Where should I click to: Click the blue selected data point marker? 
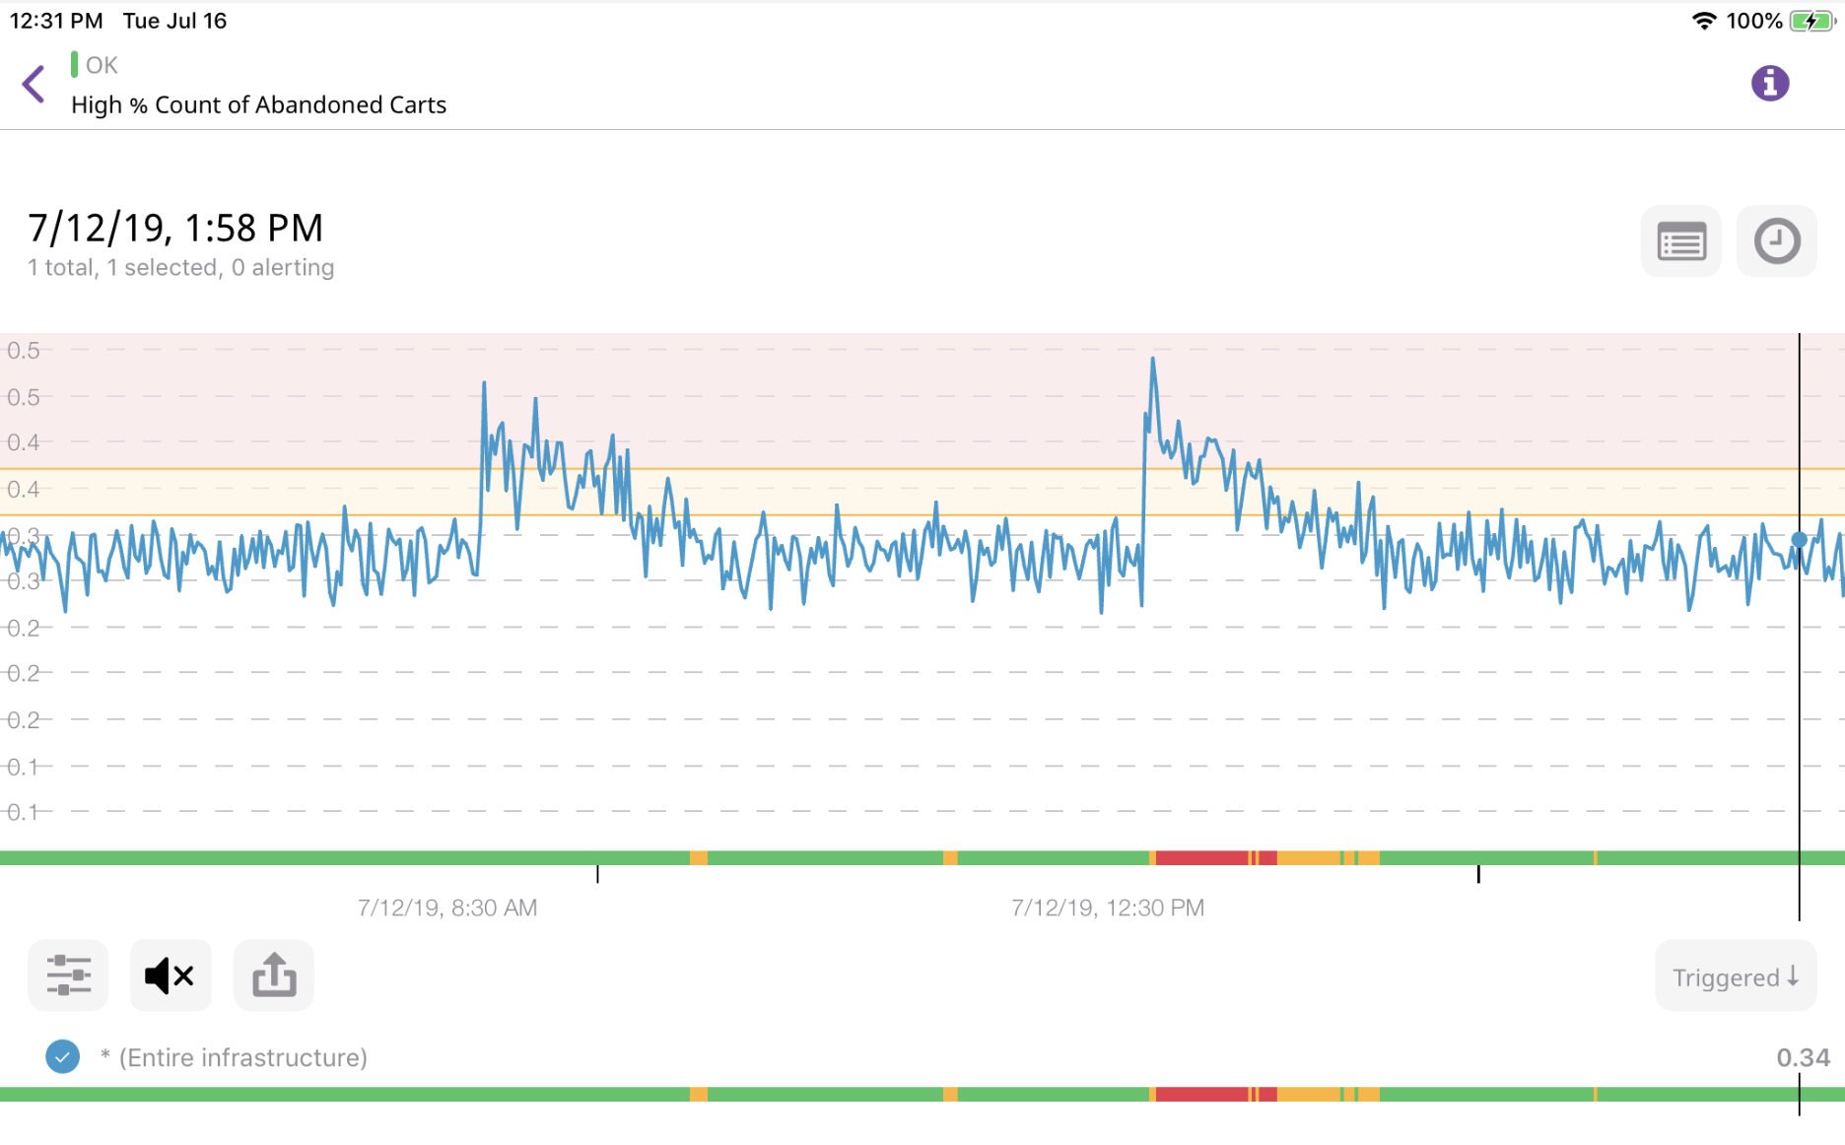(1800, 539)
